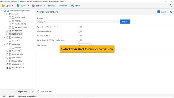Toggle the Compact View switch
The width and height of the screenshot is (174, 98).
32,92
